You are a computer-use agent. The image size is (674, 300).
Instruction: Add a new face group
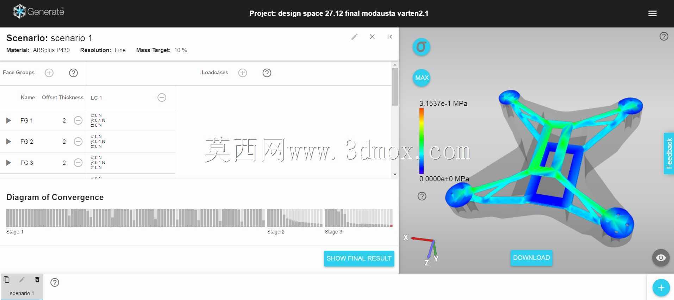(49, 73)
